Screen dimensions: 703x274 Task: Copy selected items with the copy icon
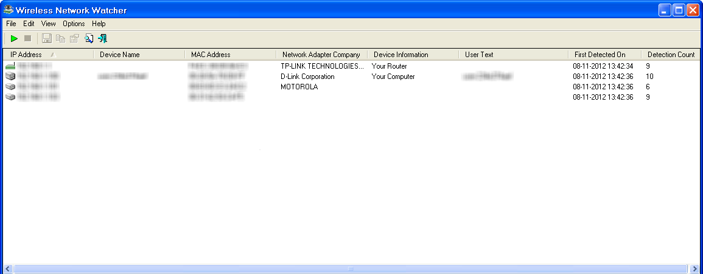pos(60,39)
